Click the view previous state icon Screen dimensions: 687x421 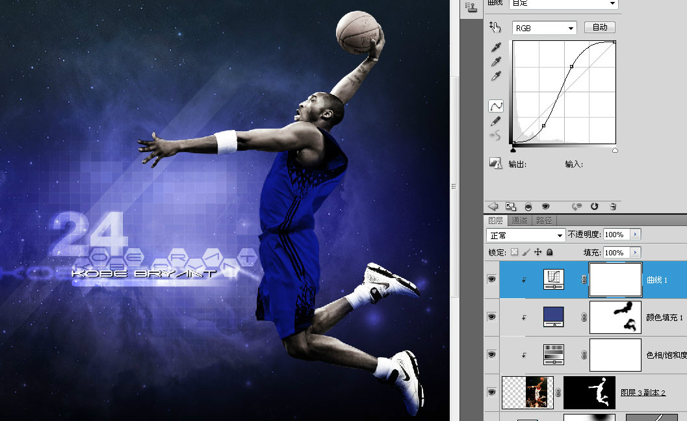tap(577, 207)
